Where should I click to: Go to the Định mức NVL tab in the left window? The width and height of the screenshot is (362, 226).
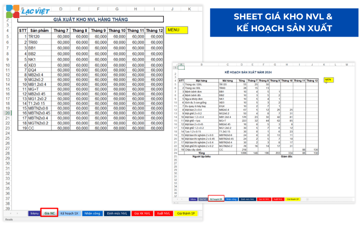[x=117, y=213]
